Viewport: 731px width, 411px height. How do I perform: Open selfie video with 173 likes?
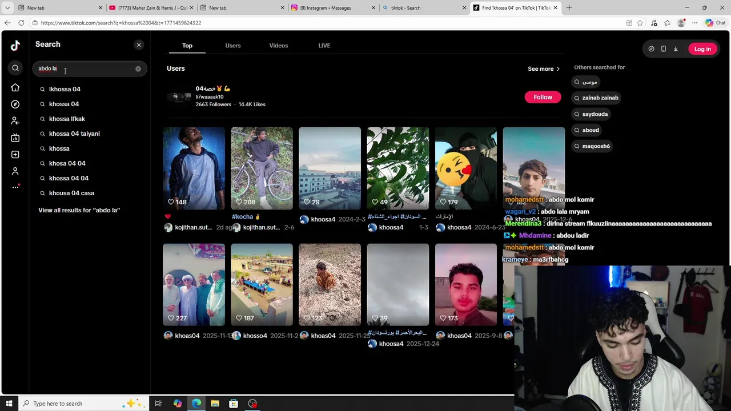[x=466, y=285]
